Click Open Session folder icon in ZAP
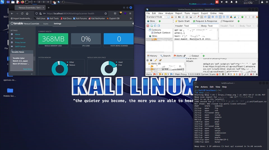Image resolution: width=269 pixels, height=150 pixels. click(172, 17)
